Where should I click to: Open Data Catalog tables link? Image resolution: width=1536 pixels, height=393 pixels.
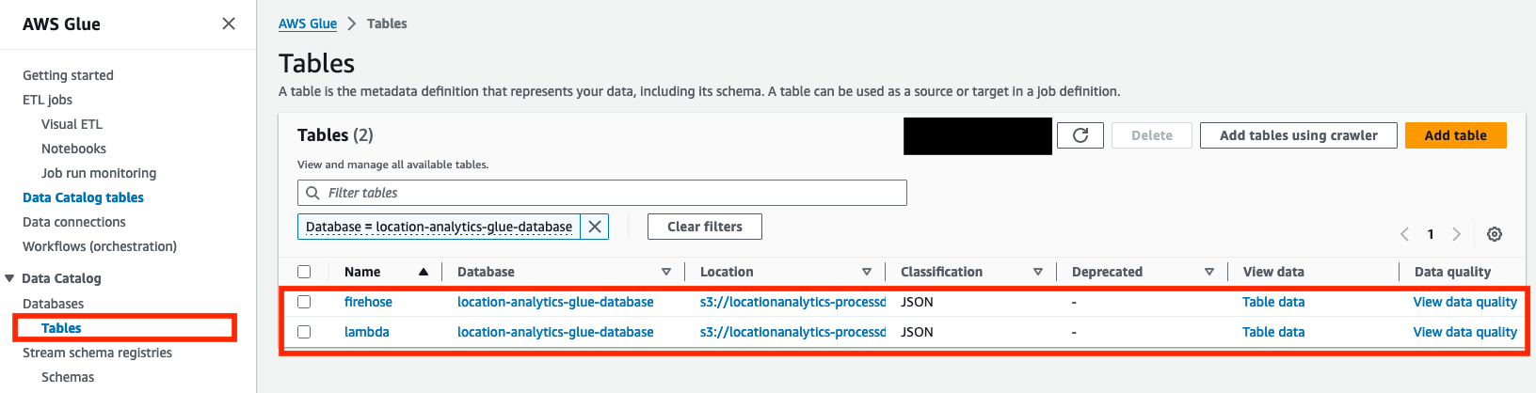pyautogui.click(x=83, y=197)
